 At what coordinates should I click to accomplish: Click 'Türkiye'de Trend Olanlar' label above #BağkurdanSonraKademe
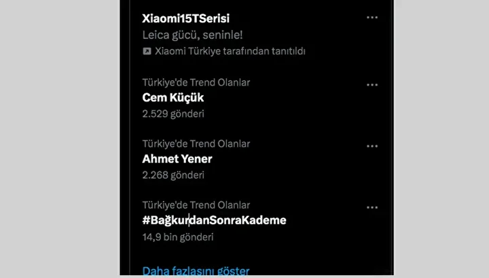(x=196, y=205)
